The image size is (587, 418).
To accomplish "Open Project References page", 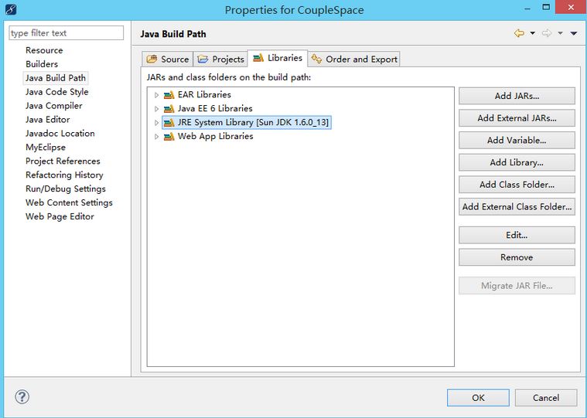I will coord(63,161).
